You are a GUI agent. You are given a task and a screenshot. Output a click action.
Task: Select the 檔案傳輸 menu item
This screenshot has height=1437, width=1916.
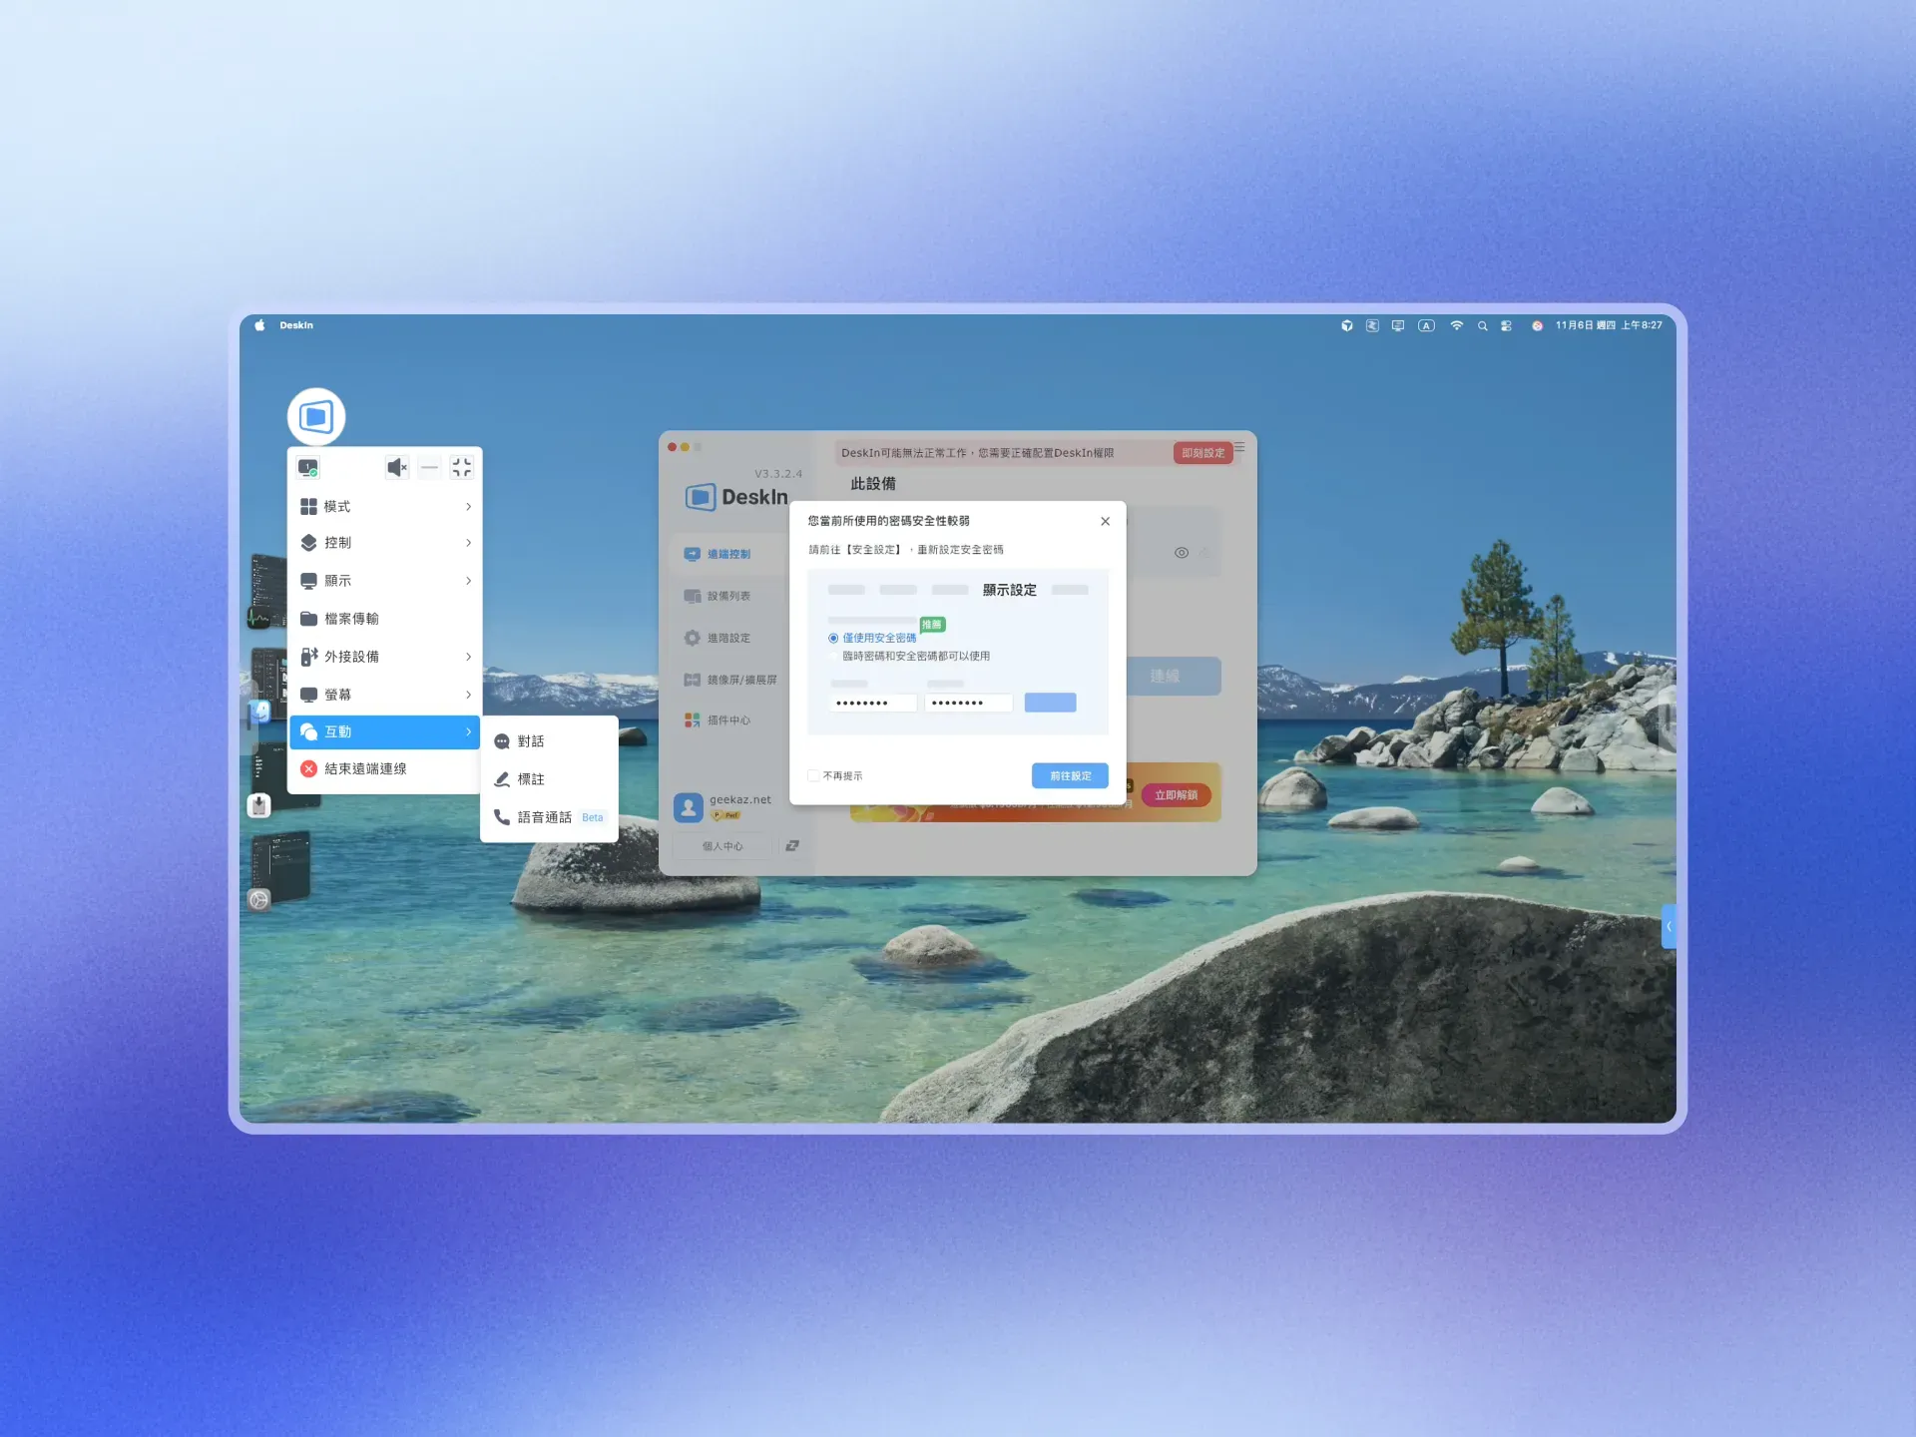point(385,619)
